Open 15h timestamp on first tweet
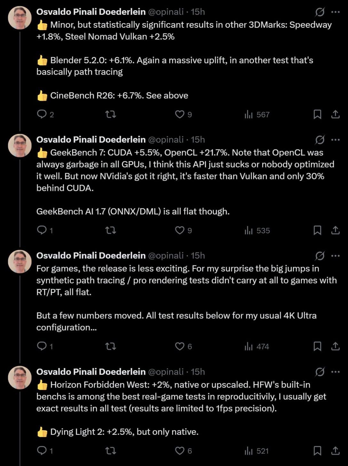Screen dimensions: 348x466 (x=198, y=12)
